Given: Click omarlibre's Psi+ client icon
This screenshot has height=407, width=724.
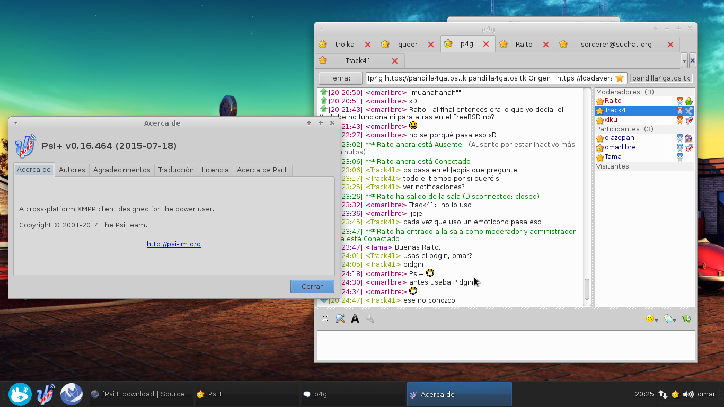Looking at the screenshot, I should point(688,148).
